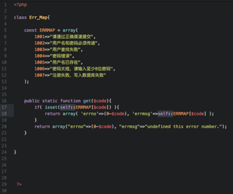Screen dimensions: 233x194
Task: Click the get method name
Action: pyautogui.click(x=87, y=101)
